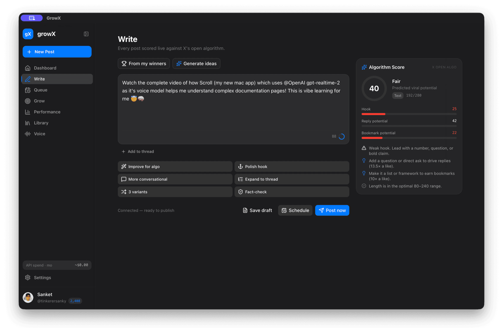Click Polish hook button
503x334 pixels.
coord(292,166)
